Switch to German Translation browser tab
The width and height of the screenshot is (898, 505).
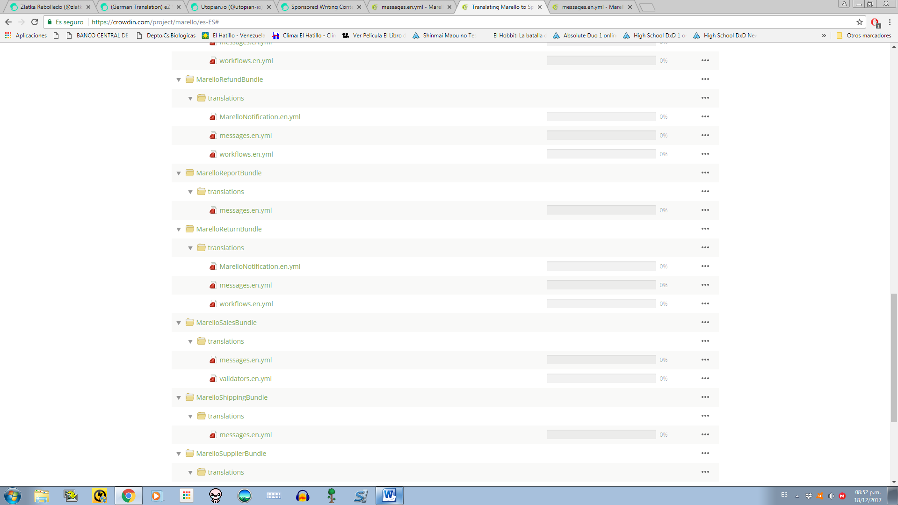[x=140, y=7]
